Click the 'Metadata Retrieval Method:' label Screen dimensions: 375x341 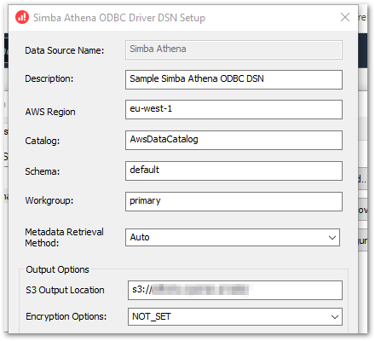(x=64, y=237)
